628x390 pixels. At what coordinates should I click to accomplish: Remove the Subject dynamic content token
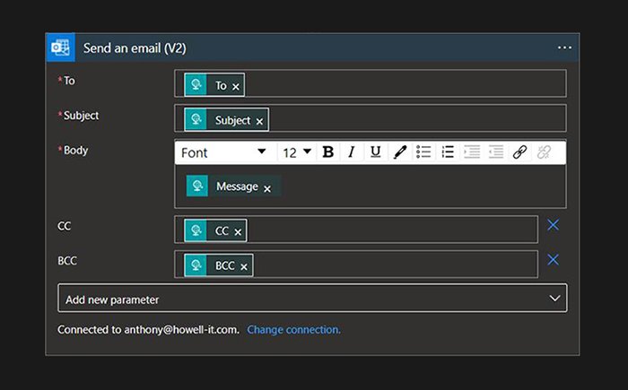coord(260,121)
